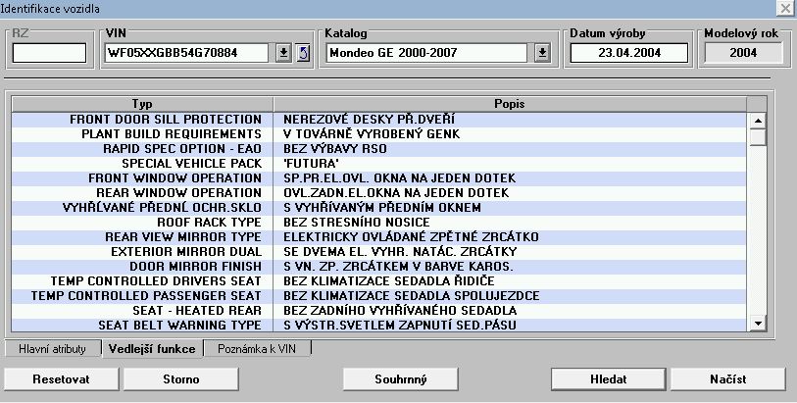Click scrollbar down arrow in attribute table

757,325
